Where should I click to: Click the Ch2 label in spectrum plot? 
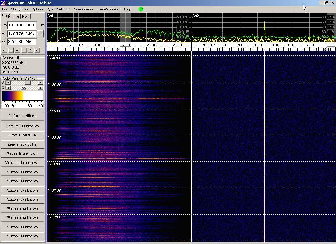(x=196, y=16)
